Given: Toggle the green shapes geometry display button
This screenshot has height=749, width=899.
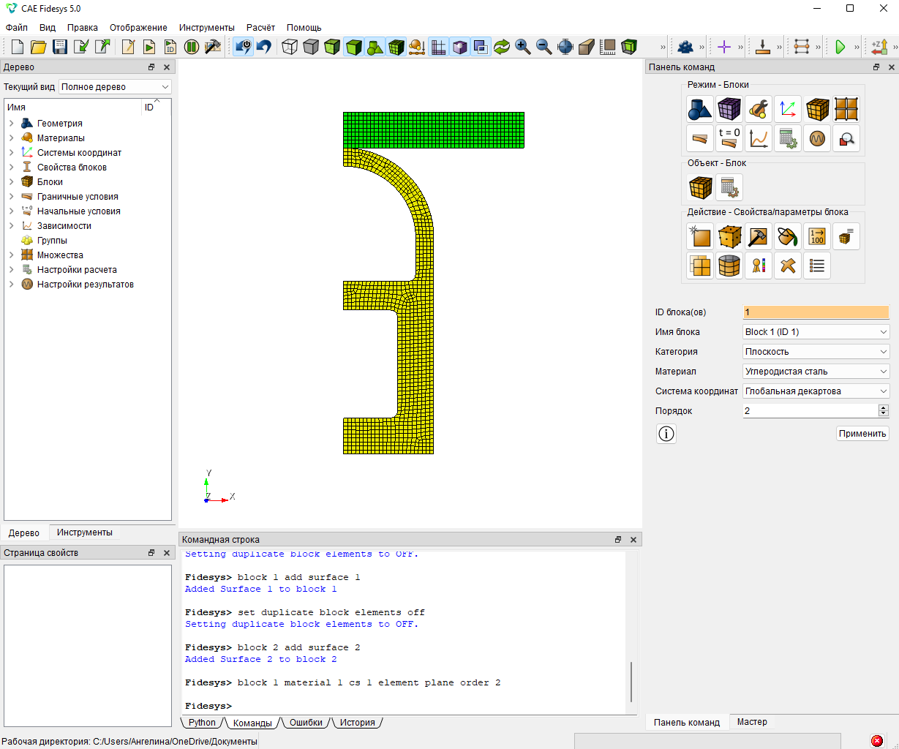Looking at the screenshot, I should (x=375, y=47).
